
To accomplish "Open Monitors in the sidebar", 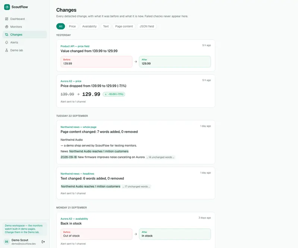I will pos(25,26).
